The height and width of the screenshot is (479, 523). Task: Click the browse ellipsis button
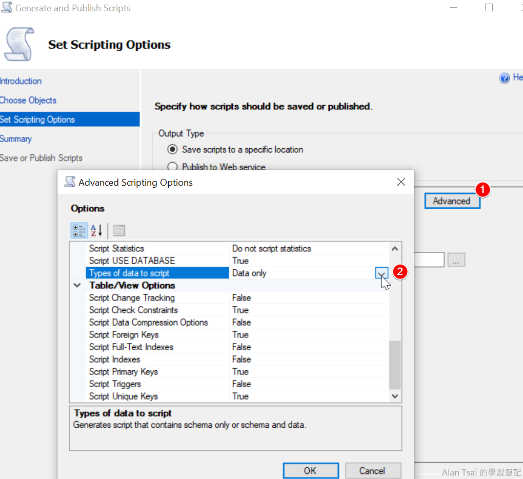456,260
